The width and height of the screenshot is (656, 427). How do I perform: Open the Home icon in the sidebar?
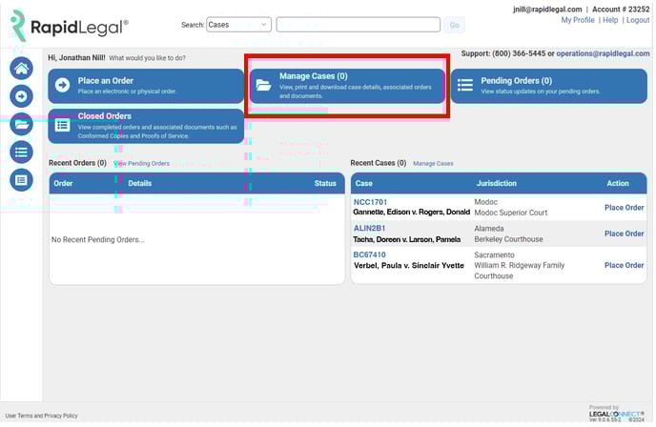pyautogui.click(x=21, y=69)
